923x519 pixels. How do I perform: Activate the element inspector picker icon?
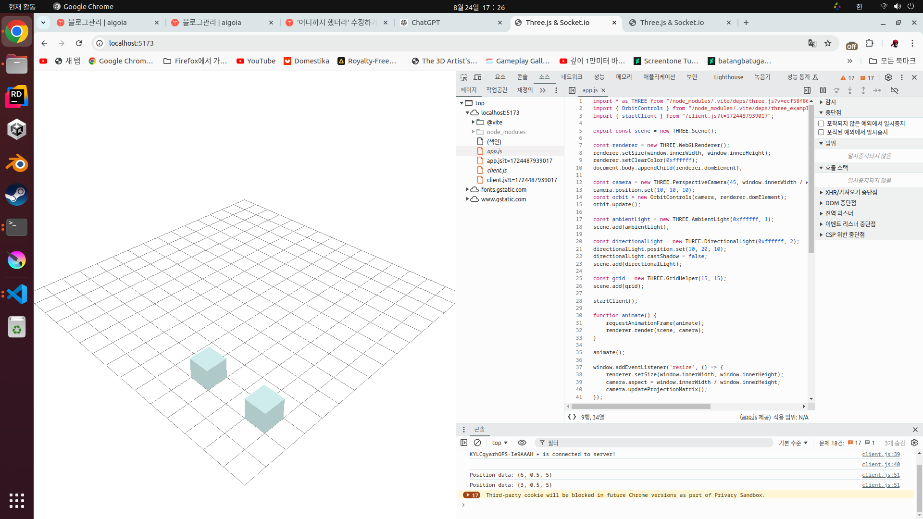[x=464, y=77]
